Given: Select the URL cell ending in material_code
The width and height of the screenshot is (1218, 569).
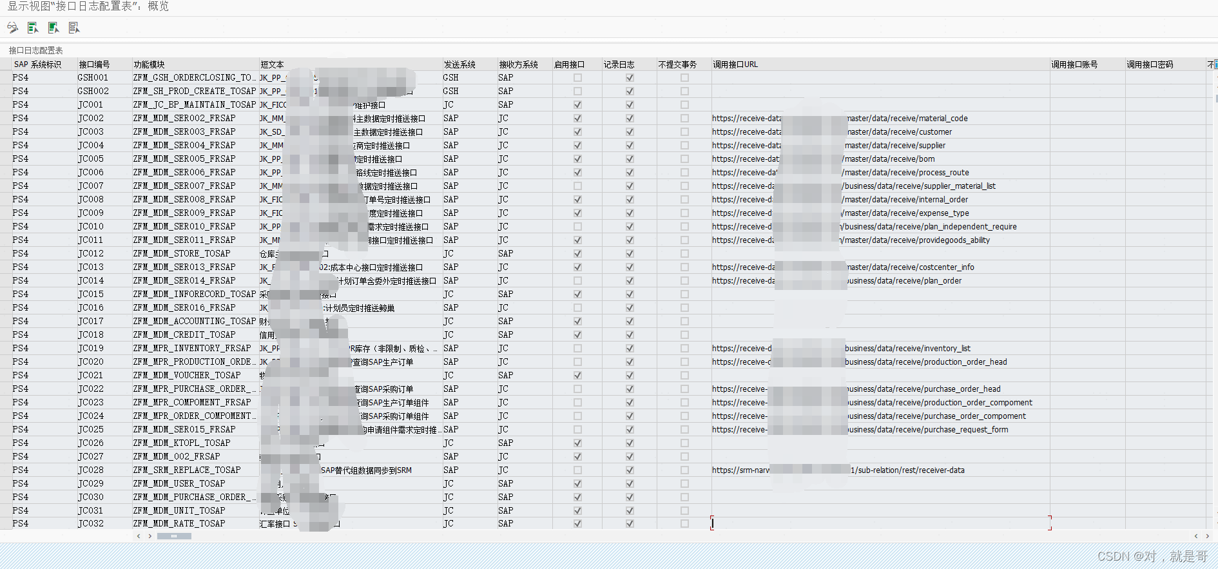Looking at the screenshot, I should [880, 118].
